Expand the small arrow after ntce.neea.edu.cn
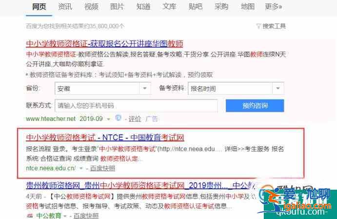Screen dimensions: 337x219 point(81,168)
